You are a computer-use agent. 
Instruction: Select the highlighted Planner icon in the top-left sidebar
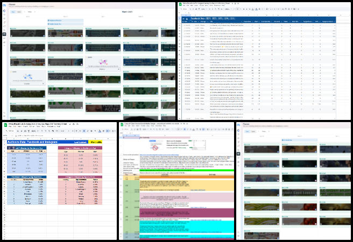(4, 34)
